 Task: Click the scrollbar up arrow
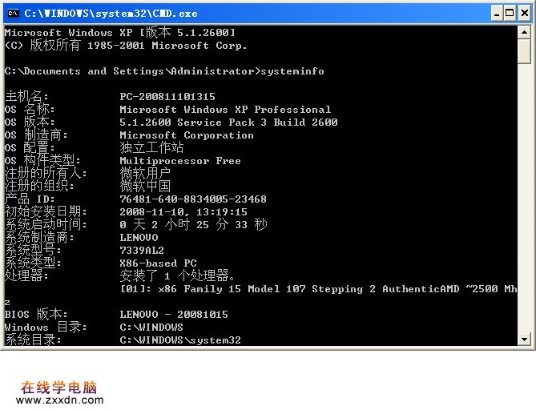point(524,32)
